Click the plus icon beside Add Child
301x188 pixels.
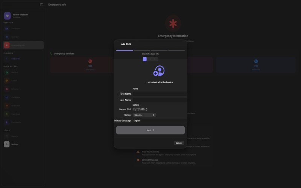pos(6,59)
